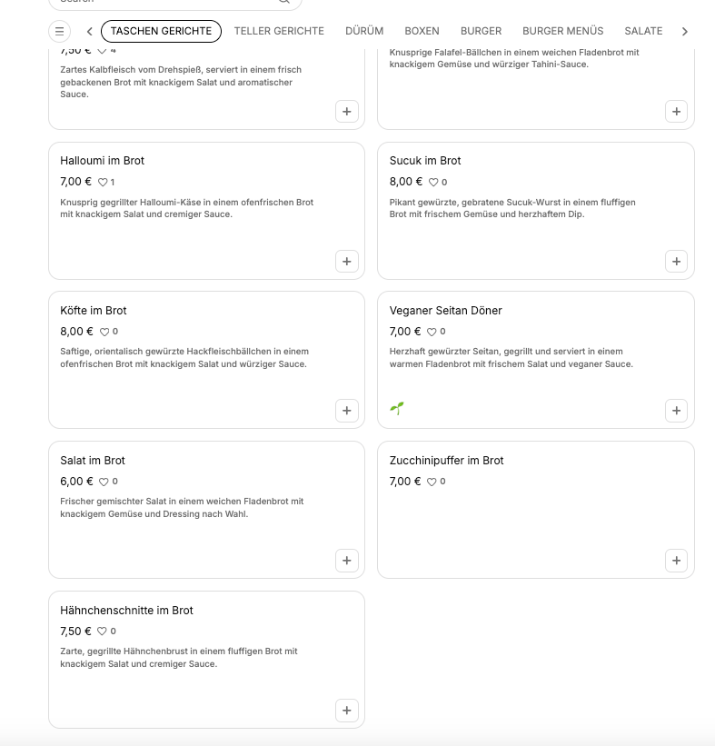Add Salat im Brot with plus icon

click(x=347, y=561)
